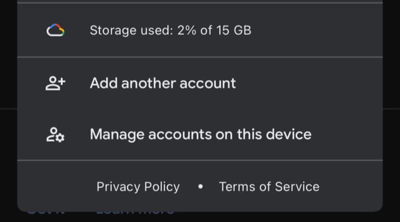Tap the word "Service" in the footer
This screenshot has width=400, height=222.
[x=297, y=187]
